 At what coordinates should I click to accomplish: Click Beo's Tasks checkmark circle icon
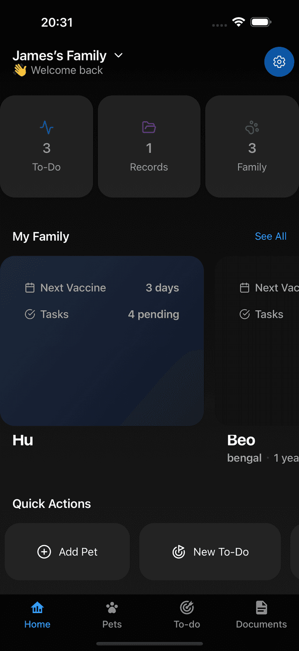[244, 315]
